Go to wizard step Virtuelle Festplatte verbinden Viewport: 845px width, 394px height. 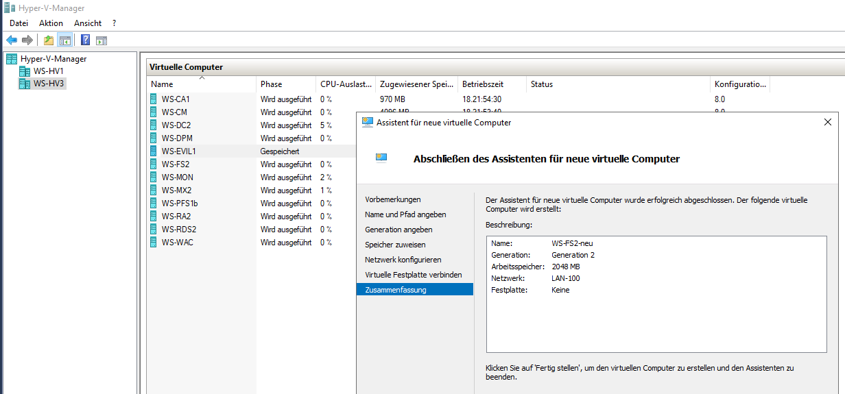click(414, 275)
